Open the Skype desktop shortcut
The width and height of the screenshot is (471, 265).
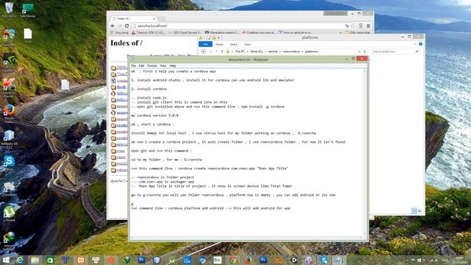pyautogui.click(x=9, y=163)
